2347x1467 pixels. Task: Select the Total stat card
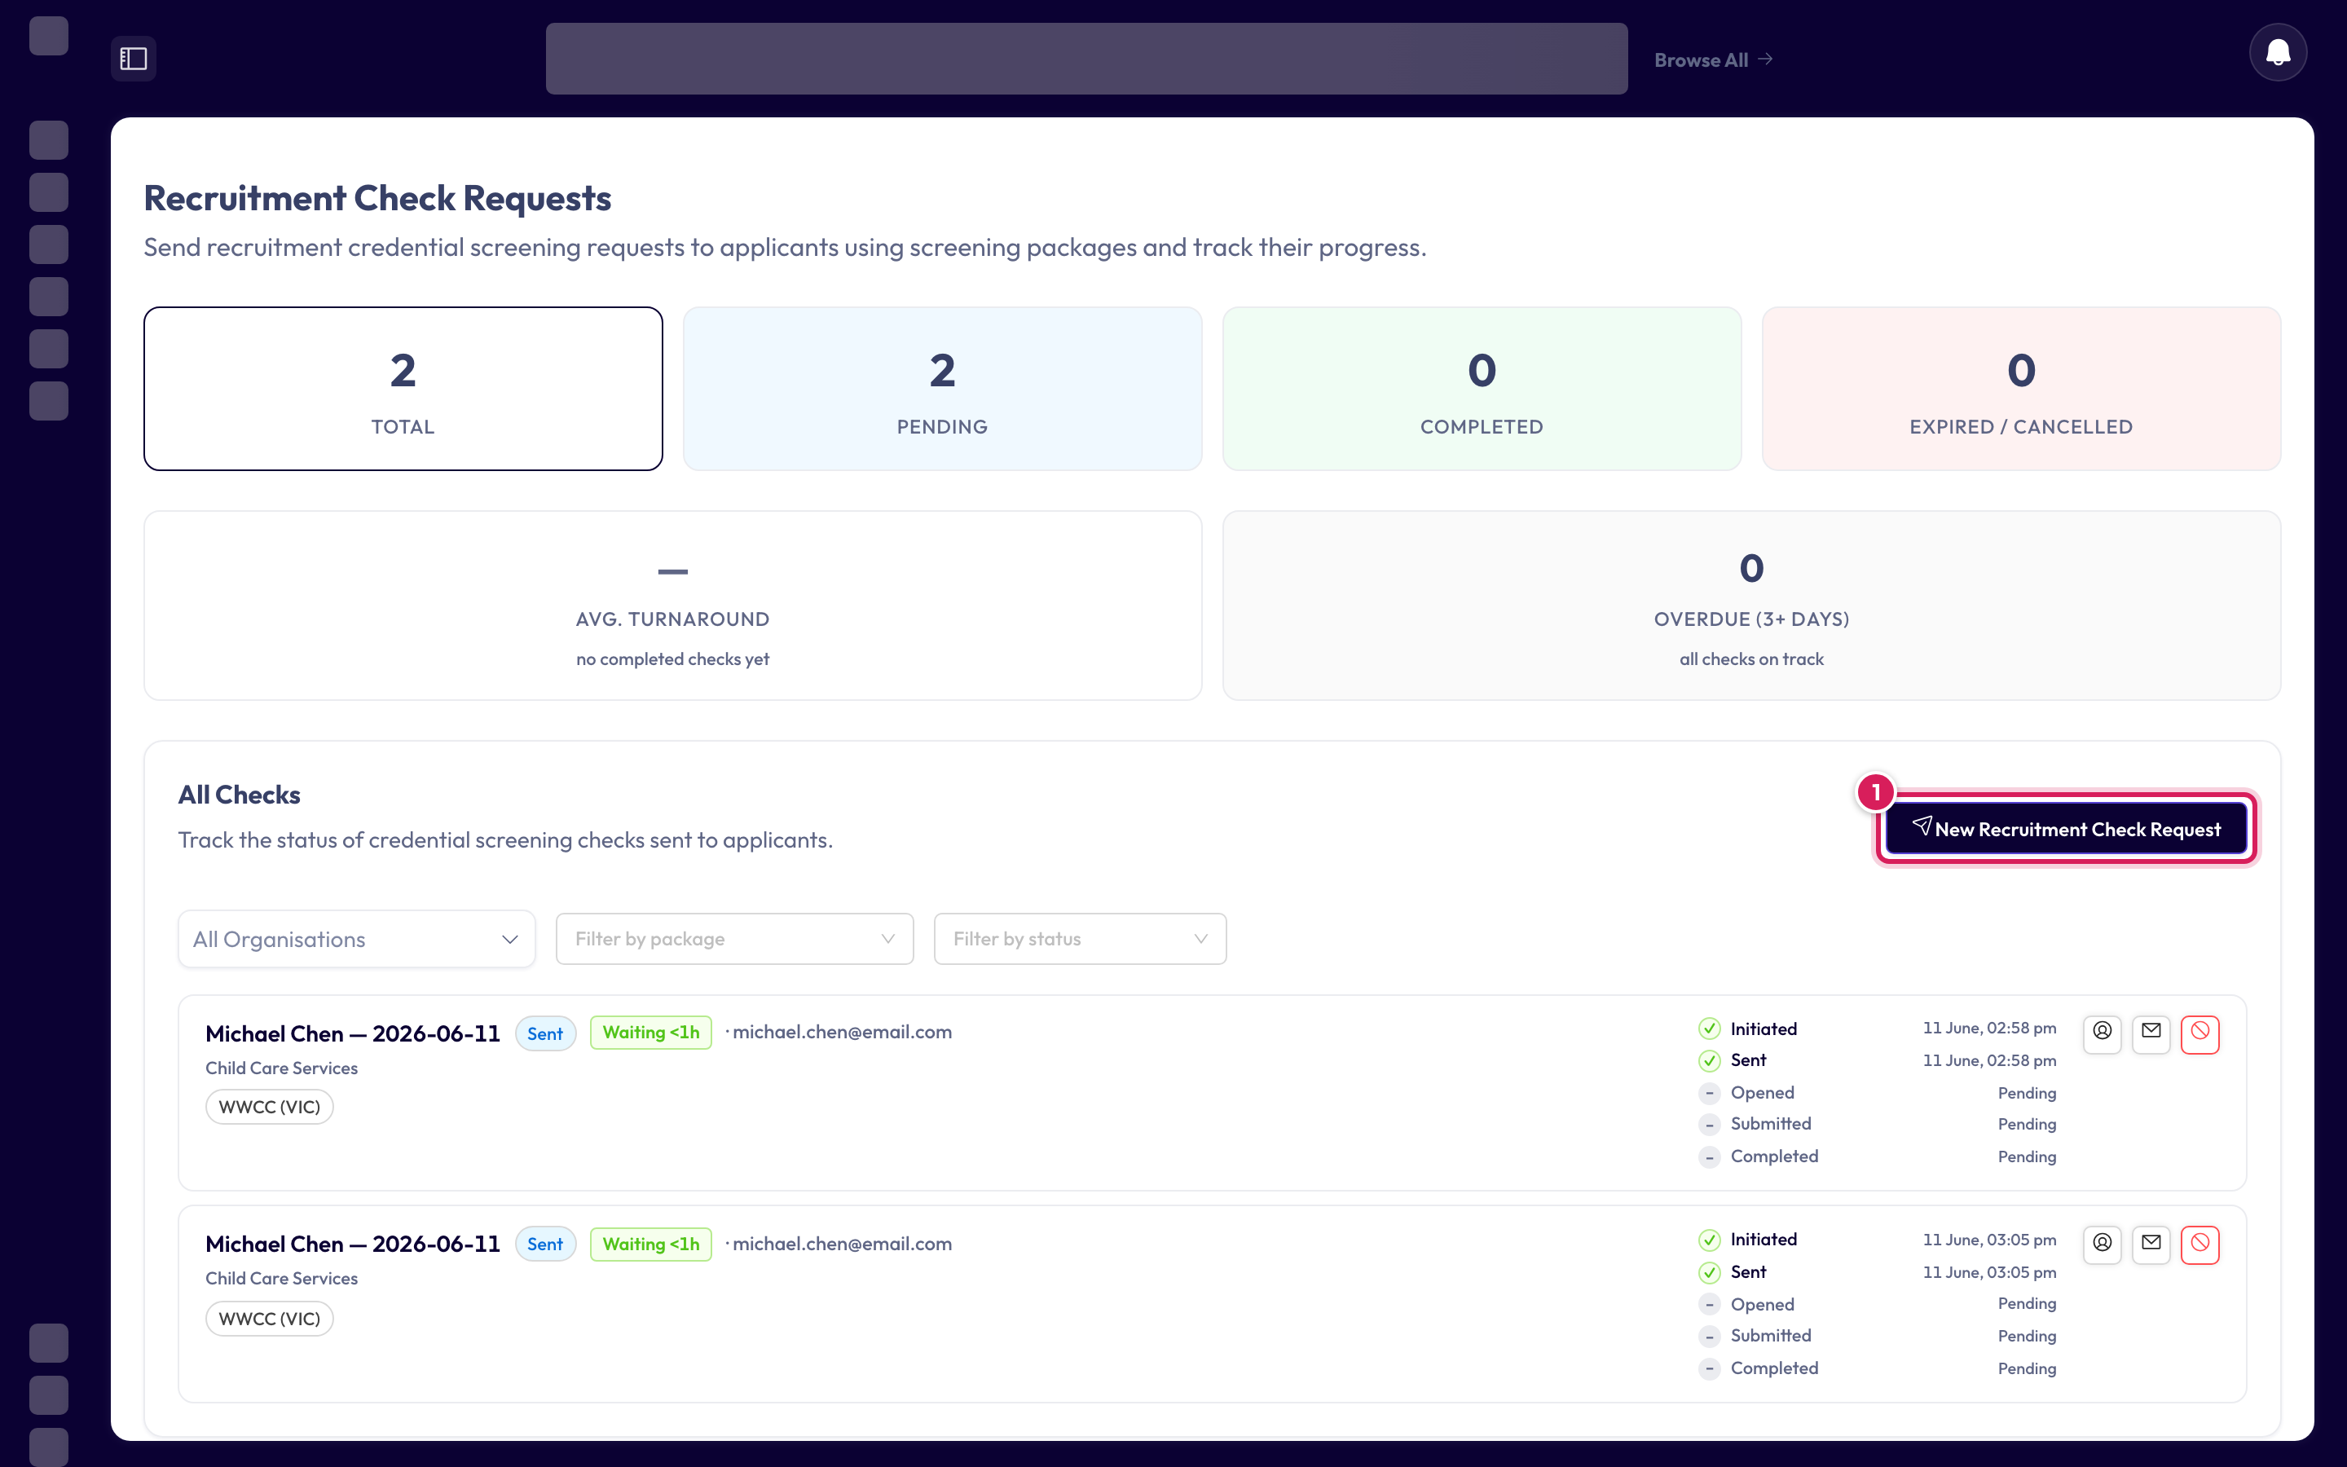tap(403, 389)
